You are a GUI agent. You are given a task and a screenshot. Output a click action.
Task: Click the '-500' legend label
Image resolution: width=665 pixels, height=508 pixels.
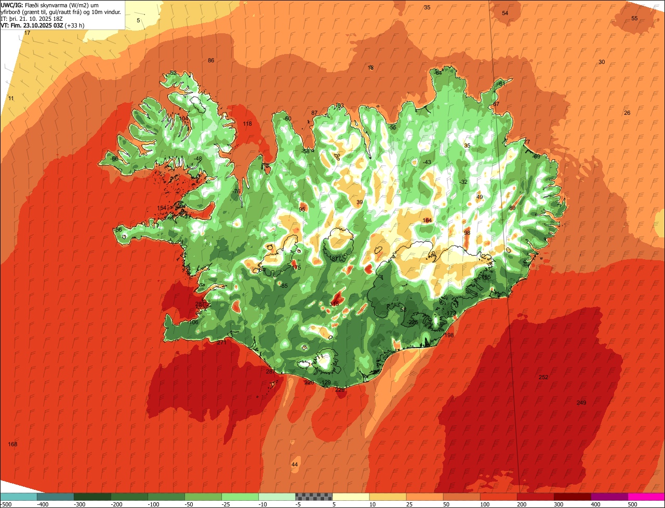pos(5,504)
